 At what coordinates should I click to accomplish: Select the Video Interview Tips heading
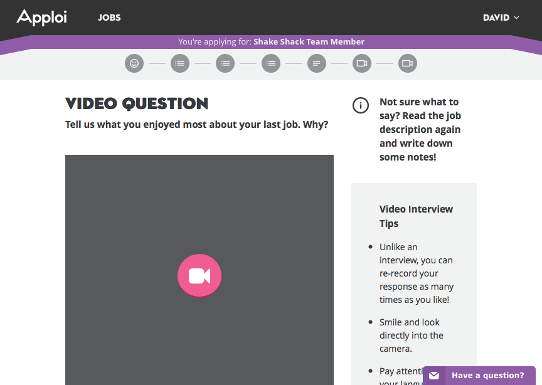[x=416, y=216]
